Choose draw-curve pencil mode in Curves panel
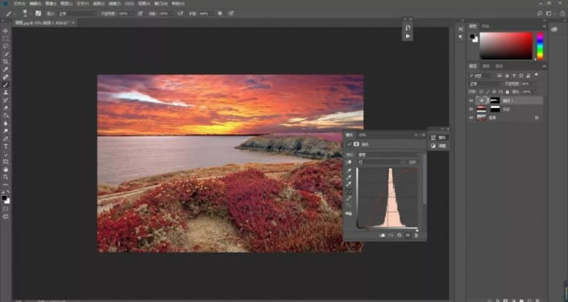Screen dimensions: 568x302 [350, 198]
